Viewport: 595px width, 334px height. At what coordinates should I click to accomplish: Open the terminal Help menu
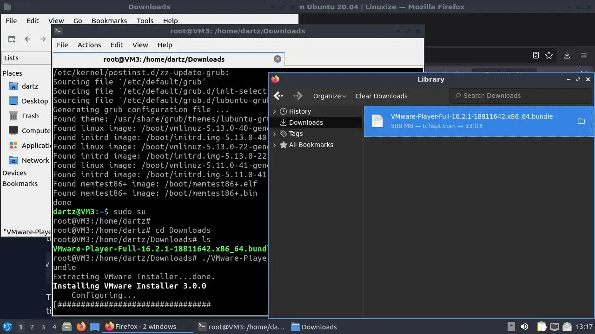tap(165, 45)
